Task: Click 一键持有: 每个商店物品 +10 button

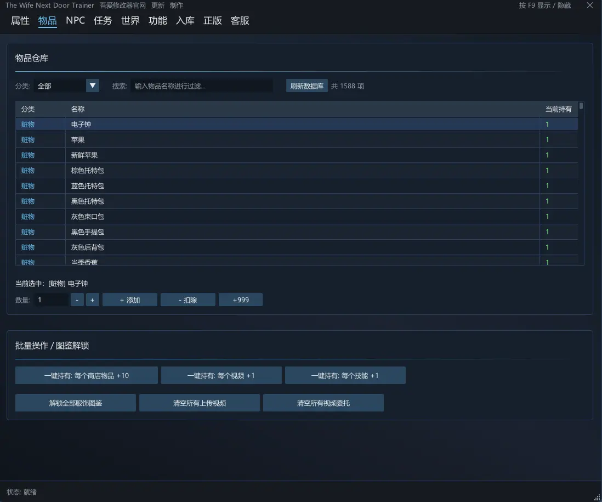Action: tap(87, 375)
